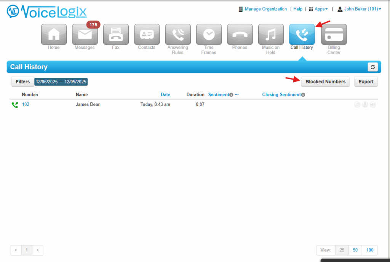
Task: Go to the Phones section
Action: [x=240, y=35]
